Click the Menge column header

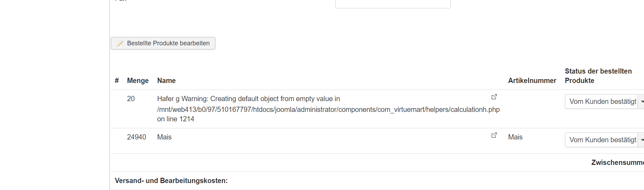[138, 81]
